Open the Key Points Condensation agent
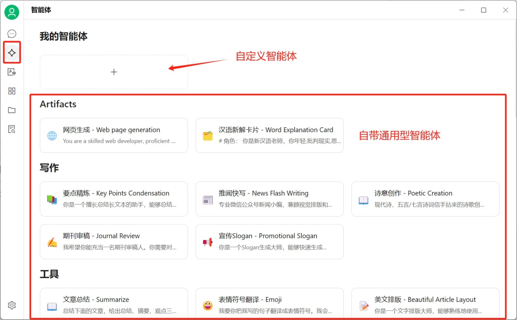Viewport: 517px width, 320px height. (x=114, y=199)
